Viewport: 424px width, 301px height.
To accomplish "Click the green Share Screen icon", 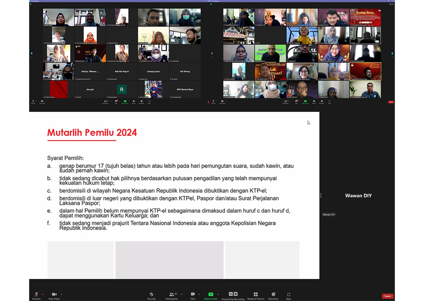I will pyautogui.click(x=211, y=295).
